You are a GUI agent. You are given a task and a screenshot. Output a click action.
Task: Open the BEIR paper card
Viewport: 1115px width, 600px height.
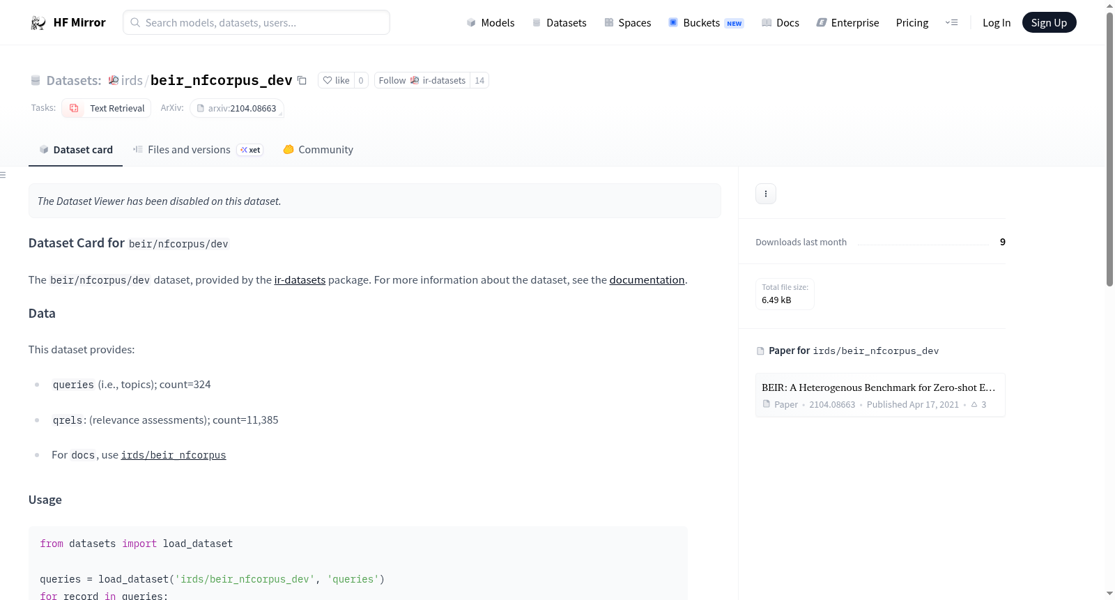point(880,395)
